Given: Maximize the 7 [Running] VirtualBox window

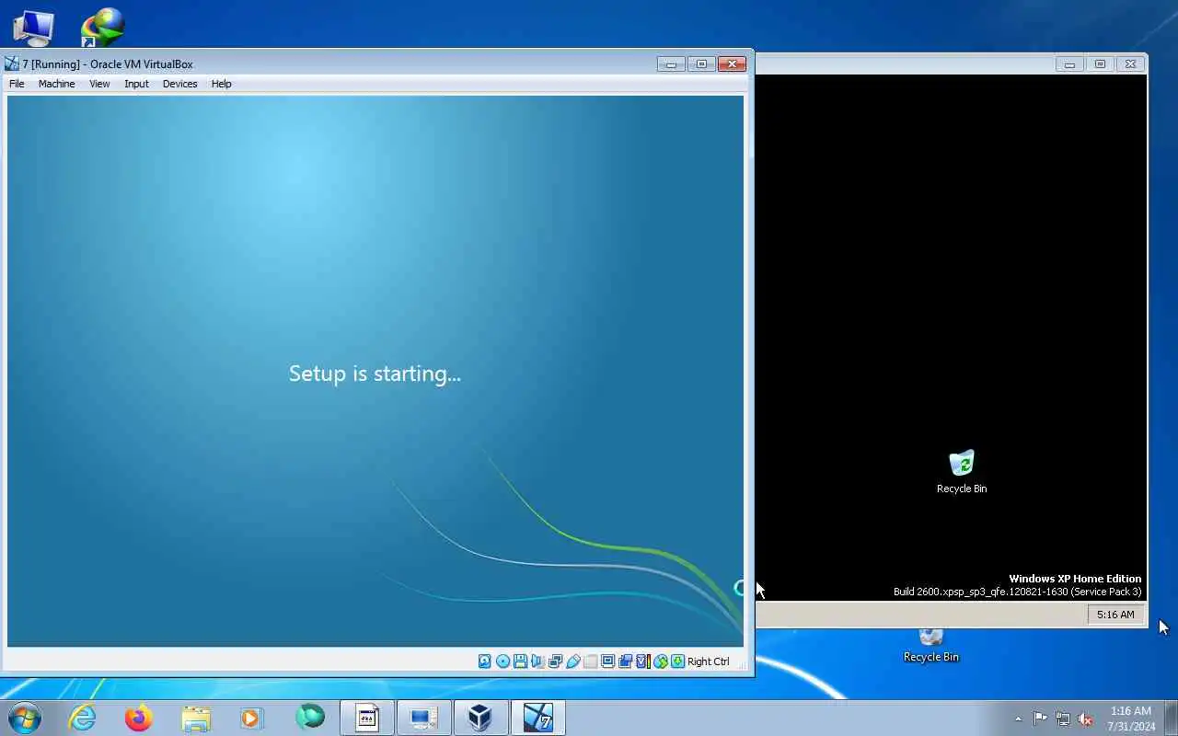Looking at the screenshot, I should [x=701, y=63].
